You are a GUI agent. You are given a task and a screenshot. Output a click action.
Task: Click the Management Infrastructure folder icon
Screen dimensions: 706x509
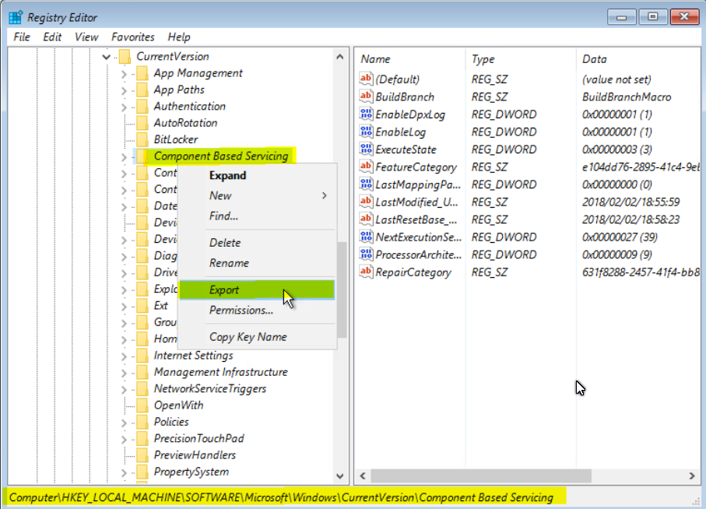[142, 372]
